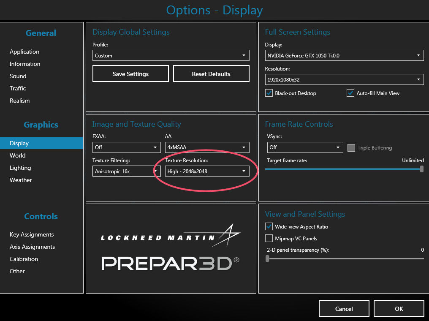Switch to the World graphics section
The height and width of the screenshot is (321, 429).
18,155
